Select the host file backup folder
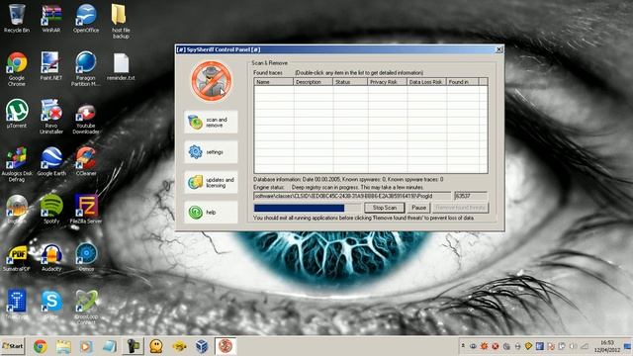Screen dimensions: 633x356 [121, 22]
